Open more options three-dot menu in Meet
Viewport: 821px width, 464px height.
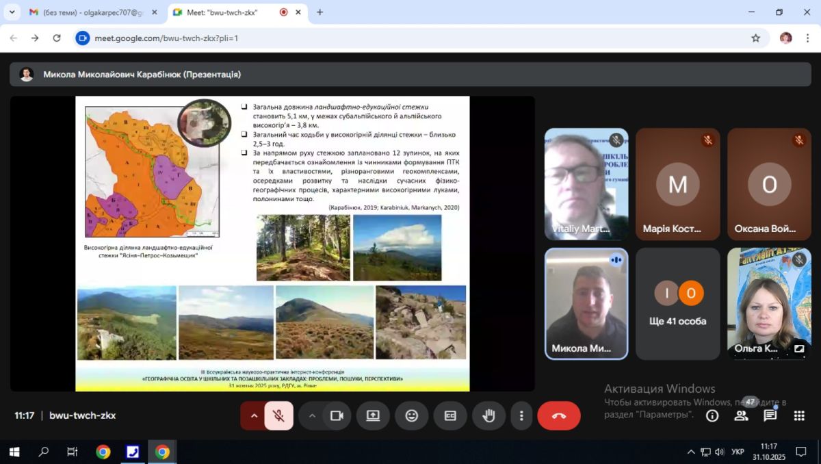click(x=521, y=415)
